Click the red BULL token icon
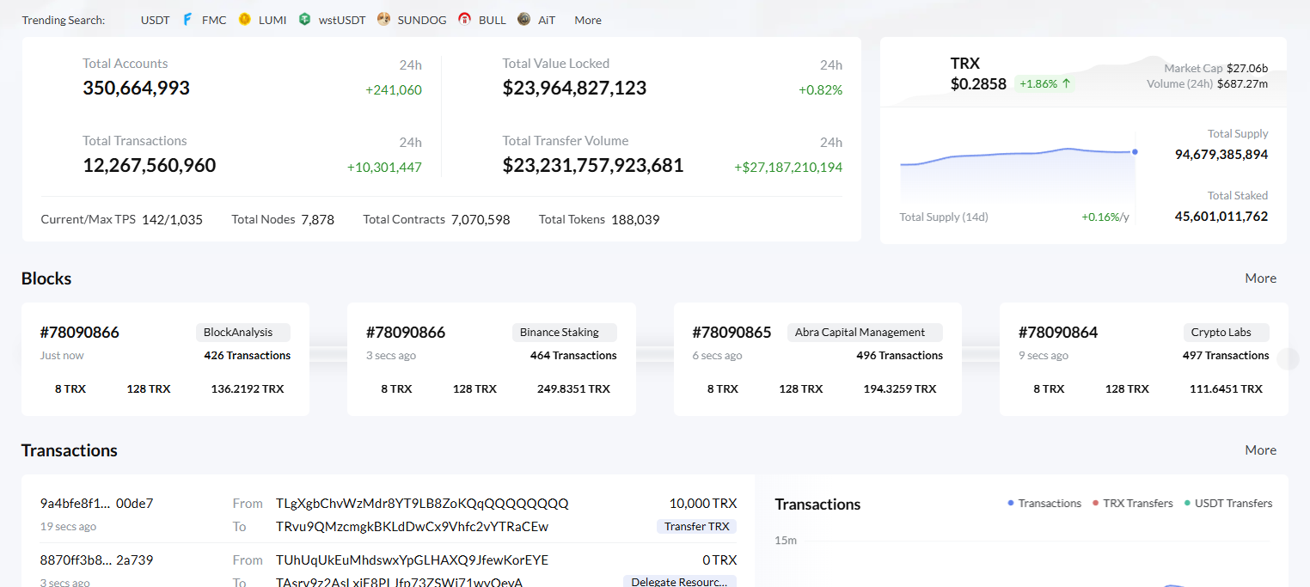The height and width of the screenshot is (587, 1310). click(x=465, y=20)
